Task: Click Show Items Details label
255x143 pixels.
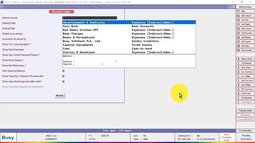Action: (x=13, y=60)
